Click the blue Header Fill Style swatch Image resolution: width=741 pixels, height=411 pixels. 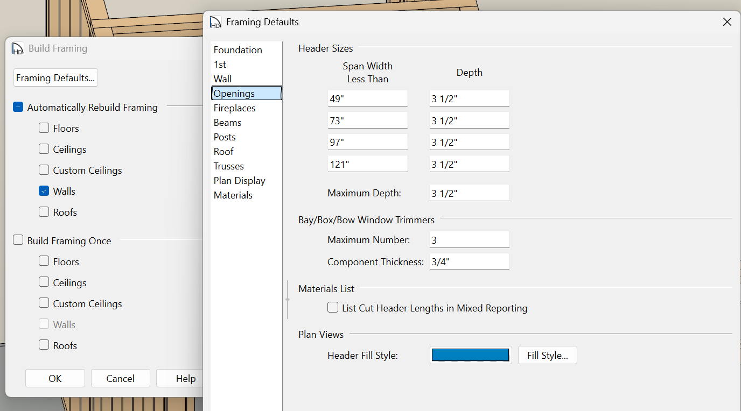pyautogui.click(x=470, y=355)
